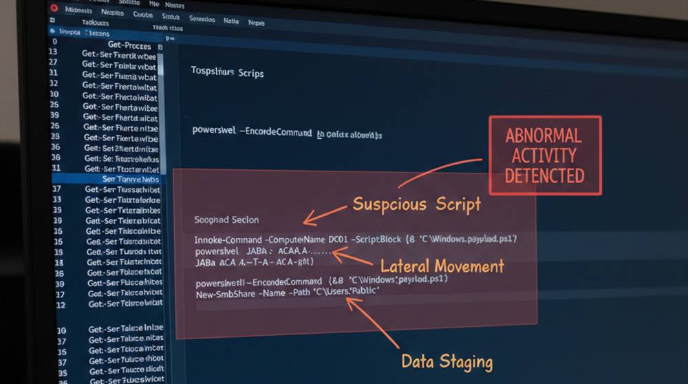This screenshot has width=688, height=384.
Task: Select the Gett-Ser Fulstrcincat row
Action: tap(124, 262)
